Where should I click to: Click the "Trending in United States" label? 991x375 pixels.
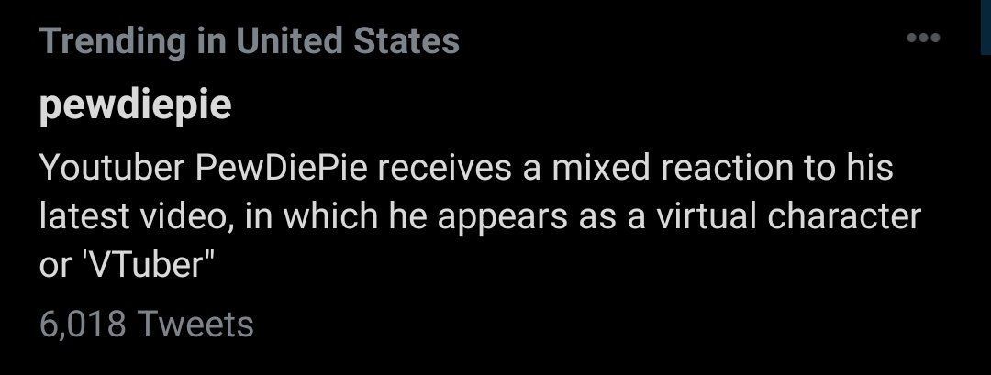tap(250, 40)
